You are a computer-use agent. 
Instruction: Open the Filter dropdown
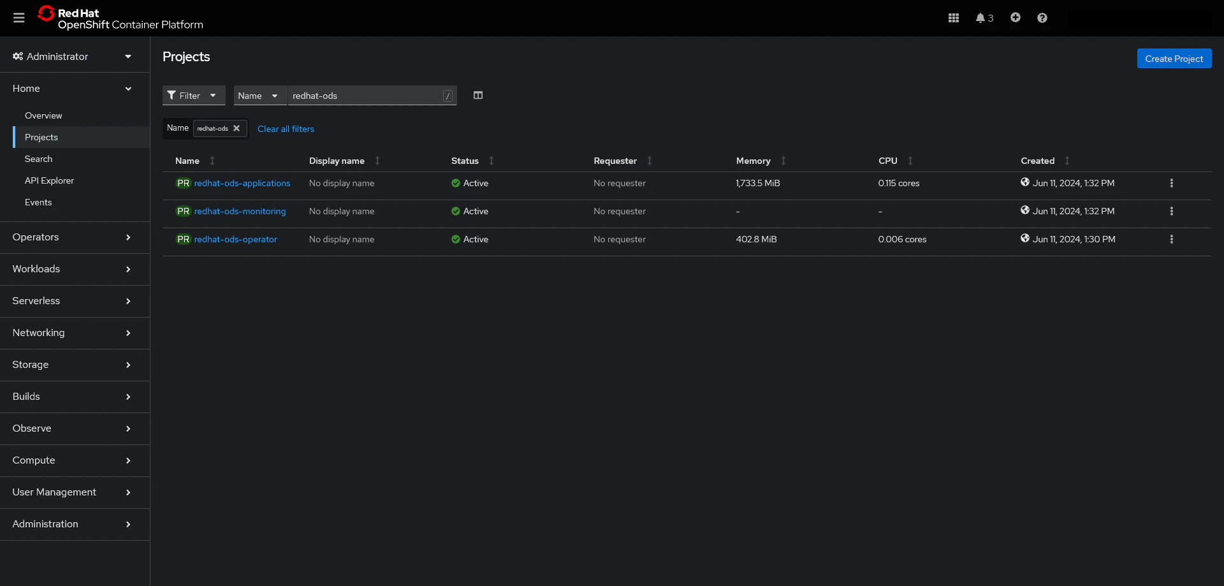(194, 96)
